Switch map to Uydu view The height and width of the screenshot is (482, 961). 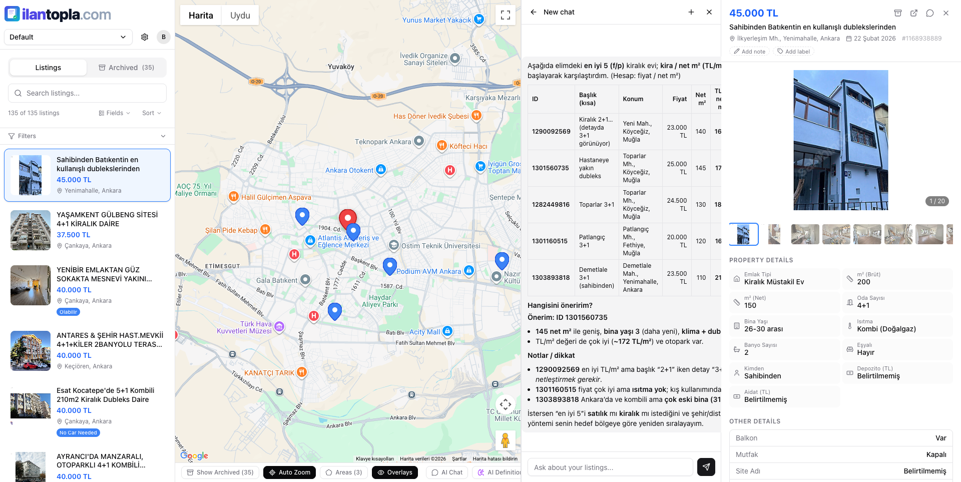click(240, 16)
